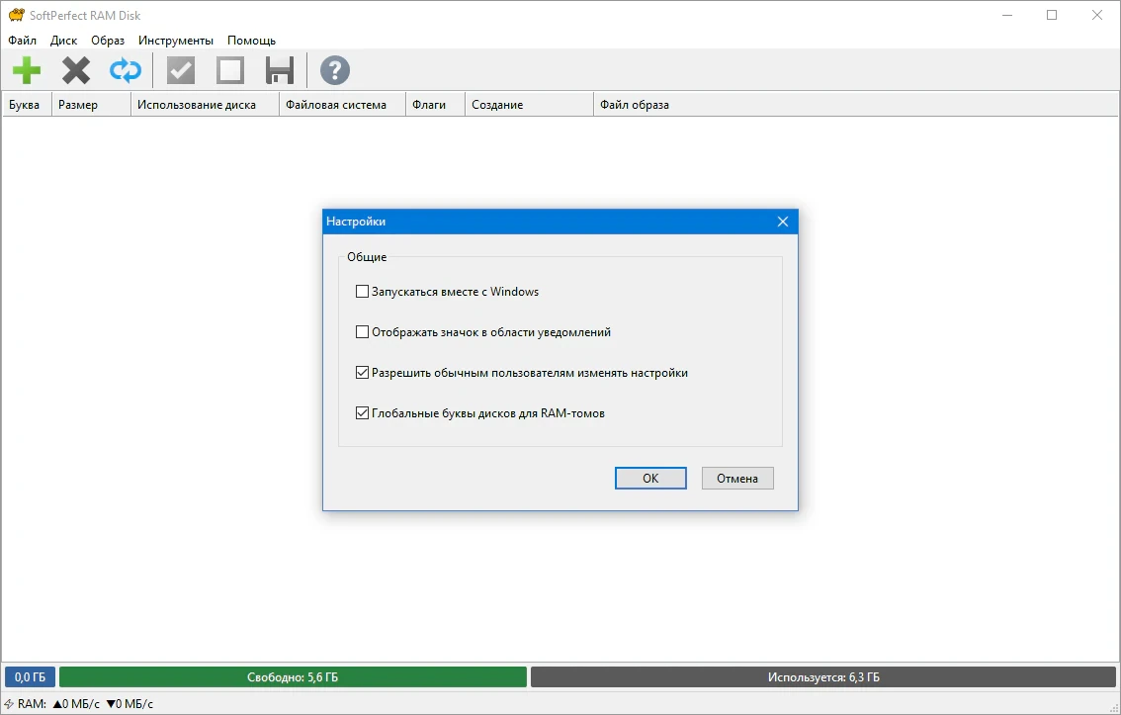Click the gray Используется: 6,3 ГБ bar
The image size is (1121, 715).
click(822, 677)
